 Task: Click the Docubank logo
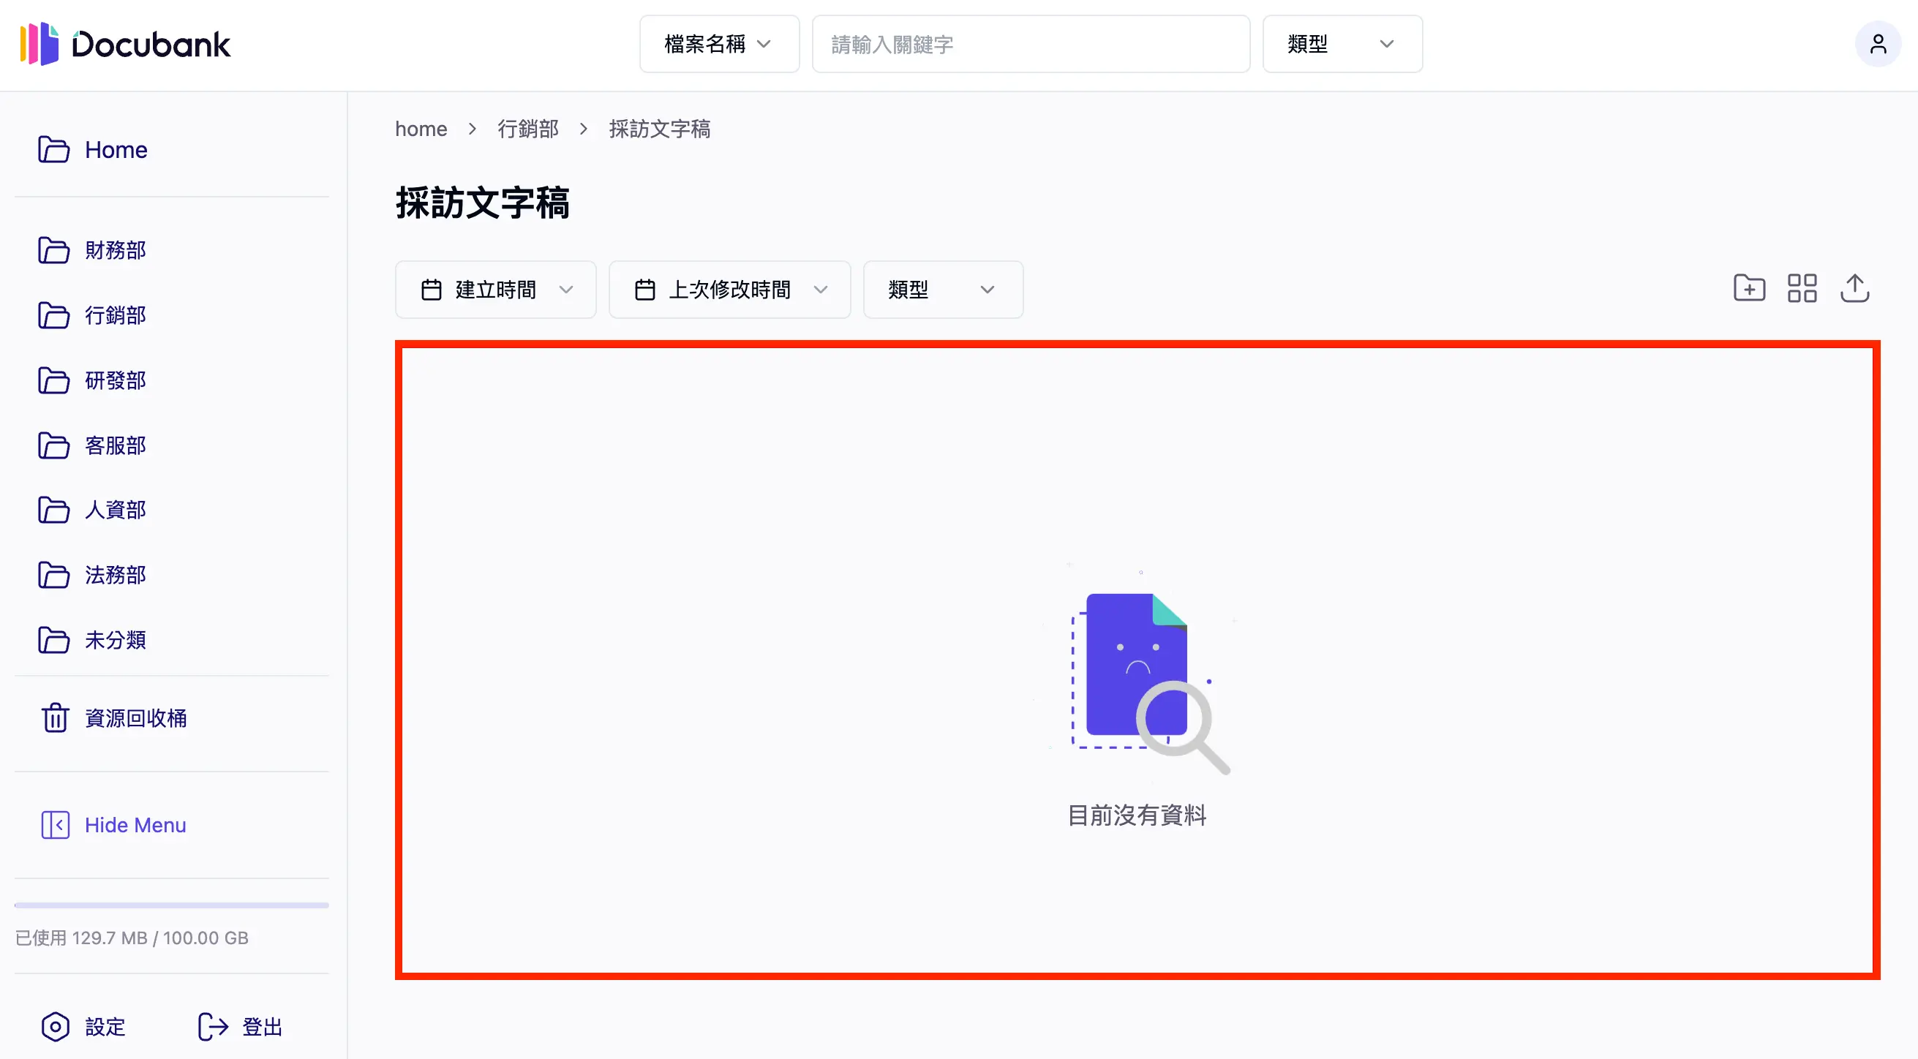coord(124,44)
